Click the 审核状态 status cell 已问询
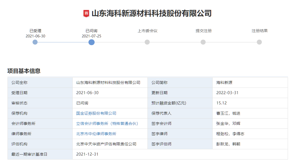 81,103
